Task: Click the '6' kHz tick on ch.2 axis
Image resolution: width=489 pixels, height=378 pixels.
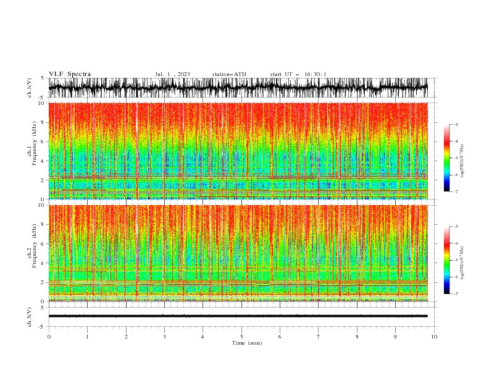Action: (43, 244)
